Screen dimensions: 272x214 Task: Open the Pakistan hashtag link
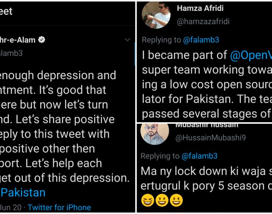coord(23,193)
